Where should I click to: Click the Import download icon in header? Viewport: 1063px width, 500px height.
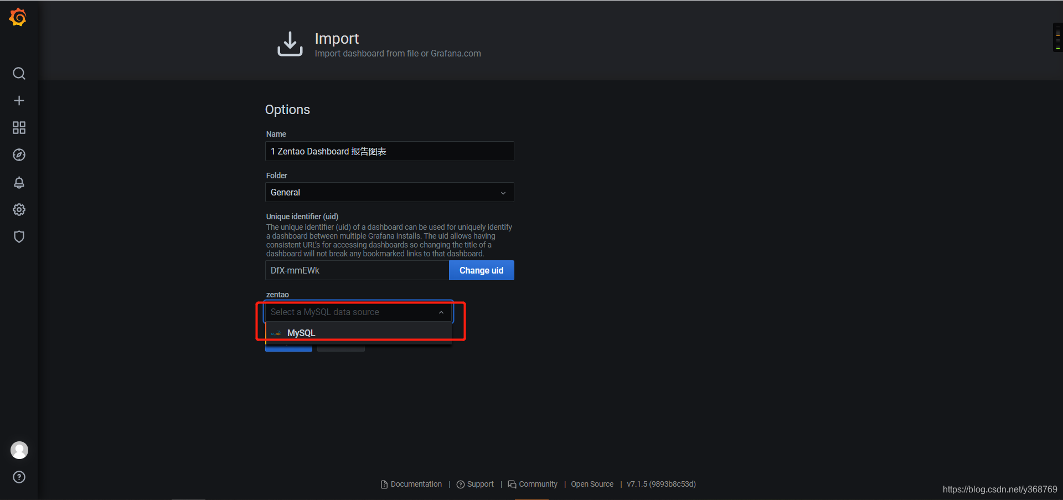pos(290,44)
